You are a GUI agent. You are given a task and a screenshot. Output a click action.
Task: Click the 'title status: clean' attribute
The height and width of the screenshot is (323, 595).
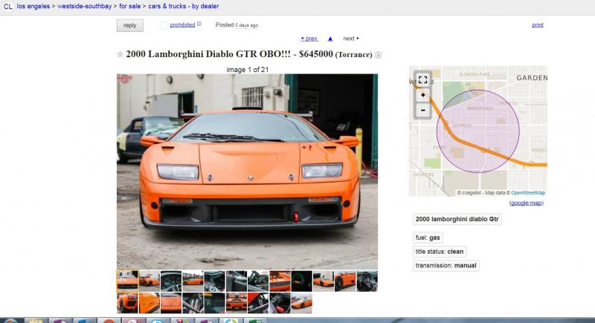click(440, 252)
